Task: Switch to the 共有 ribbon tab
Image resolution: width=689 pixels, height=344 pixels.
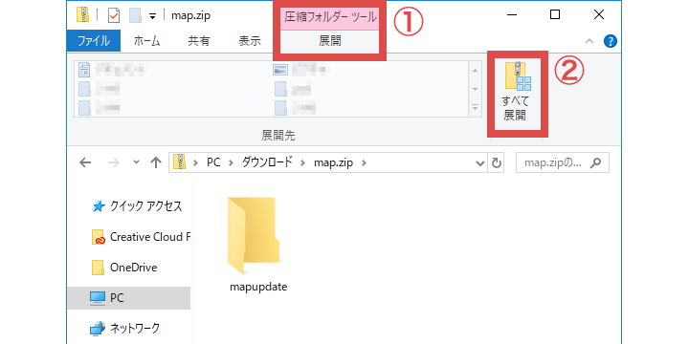Action: (x=199, y=42)
